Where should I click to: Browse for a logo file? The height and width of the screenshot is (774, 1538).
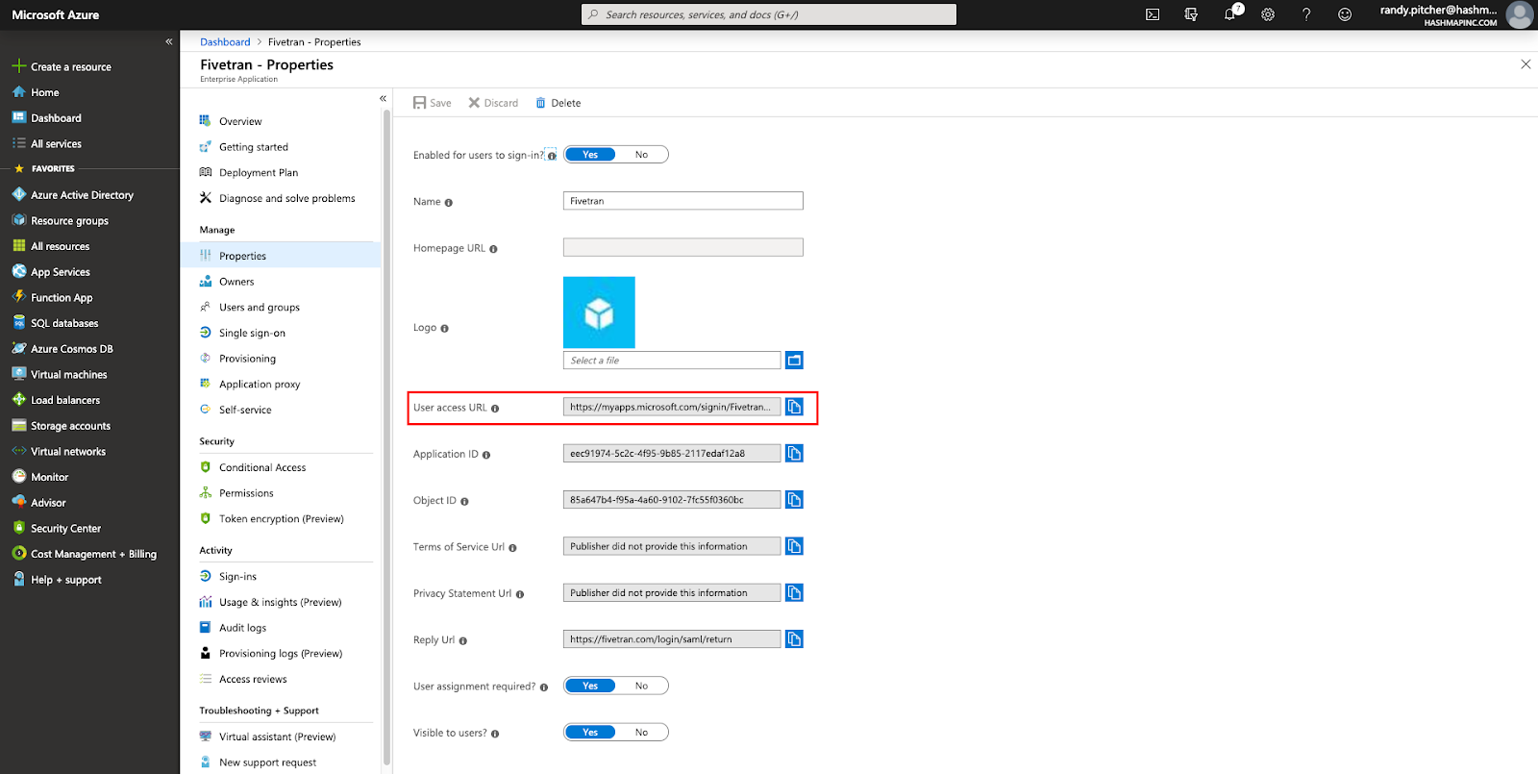click(x=794, y=361)
